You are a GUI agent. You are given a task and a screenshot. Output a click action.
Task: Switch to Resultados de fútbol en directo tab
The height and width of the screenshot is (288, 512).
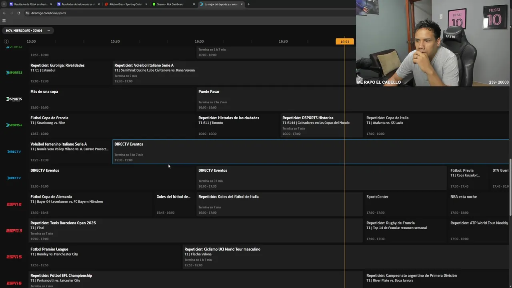[x=31, y=4]
